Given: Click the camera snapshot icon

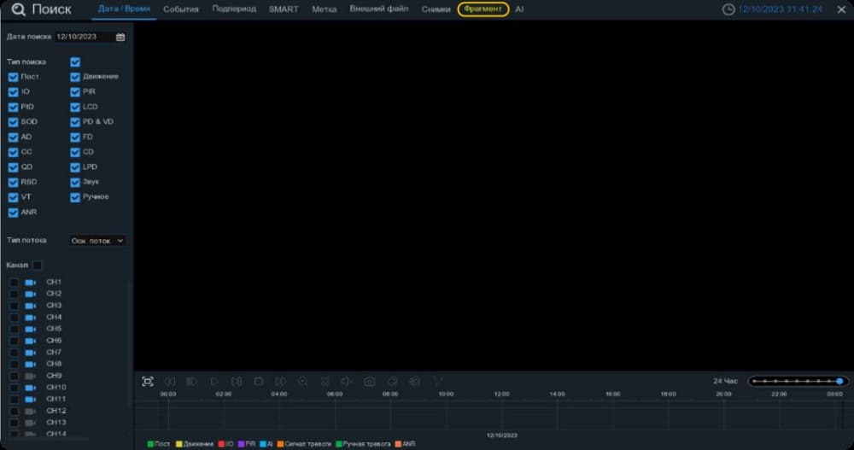Looking at the screenshot, I should coord(369,382).
